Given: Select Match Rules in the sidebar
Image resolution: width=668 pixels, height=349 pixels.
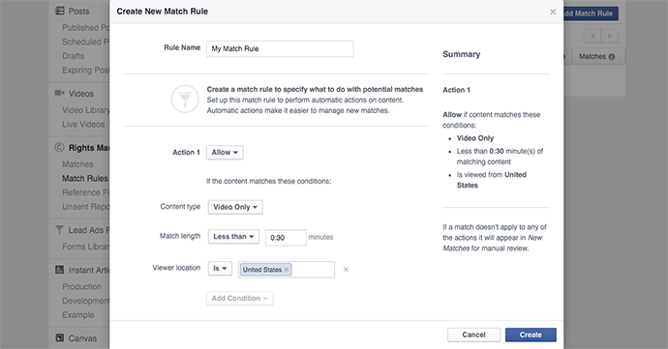Looking at the screenshot, I should coord(85,178).
